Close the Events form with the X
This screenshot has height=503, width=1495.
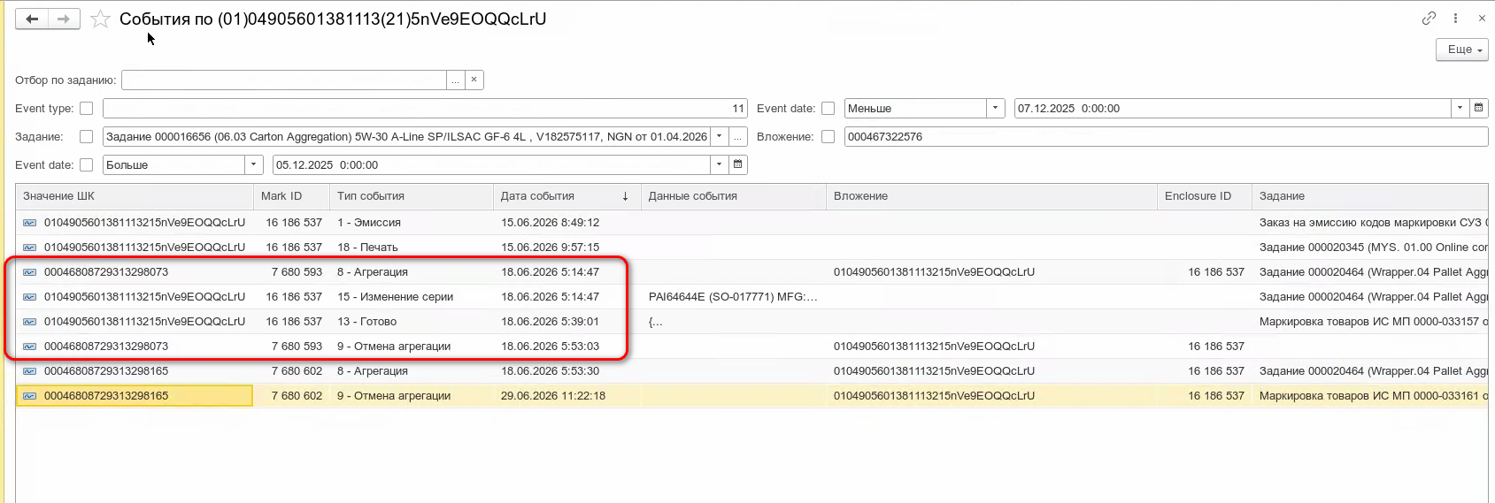click(x=1482, y=18)
